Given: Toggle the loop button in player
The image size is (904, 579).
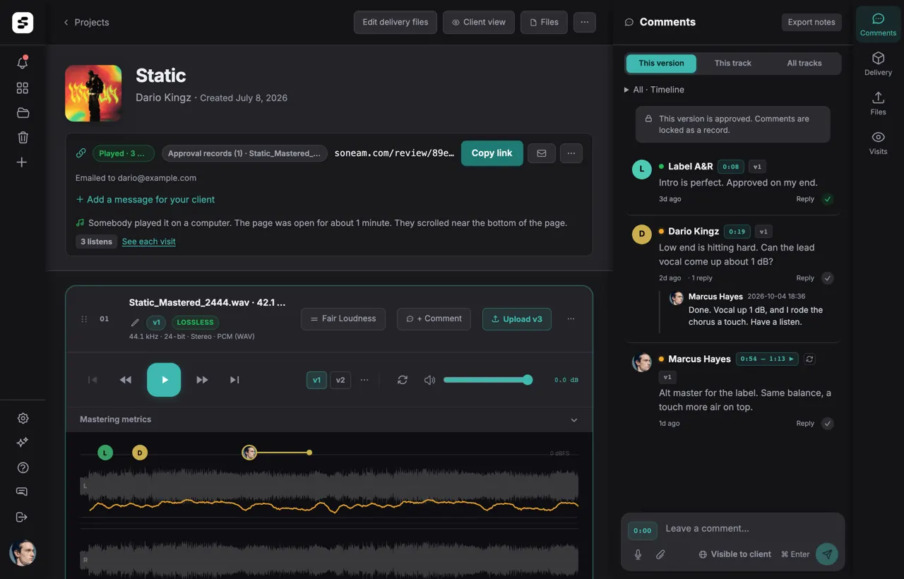Looking at the screenshot, I should [x=403, y=380].
